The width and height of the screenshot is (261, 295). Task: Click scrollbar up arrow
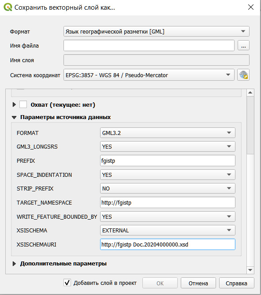pos(250,93)
